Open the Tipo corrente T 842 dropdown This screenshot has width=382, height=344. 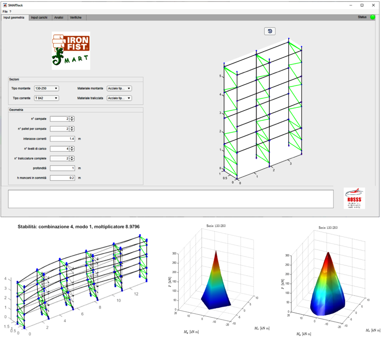(46, 98)
